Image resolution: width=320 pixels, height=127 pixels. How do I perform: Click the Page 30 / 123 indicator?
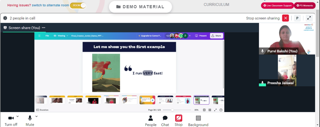(x=155, y=110)
